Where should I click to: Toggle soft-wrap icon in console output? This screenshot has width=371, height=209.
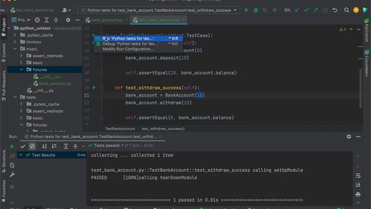click(358, 175)
